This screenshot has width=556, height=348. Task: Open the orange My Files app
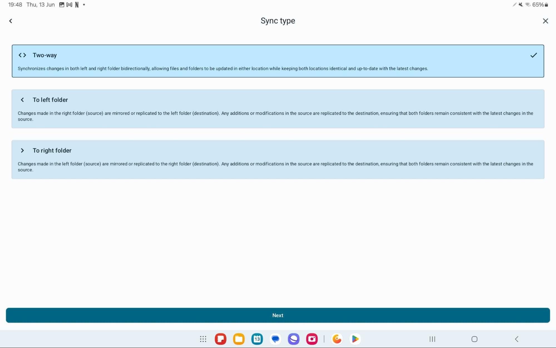tap(239, 339)
